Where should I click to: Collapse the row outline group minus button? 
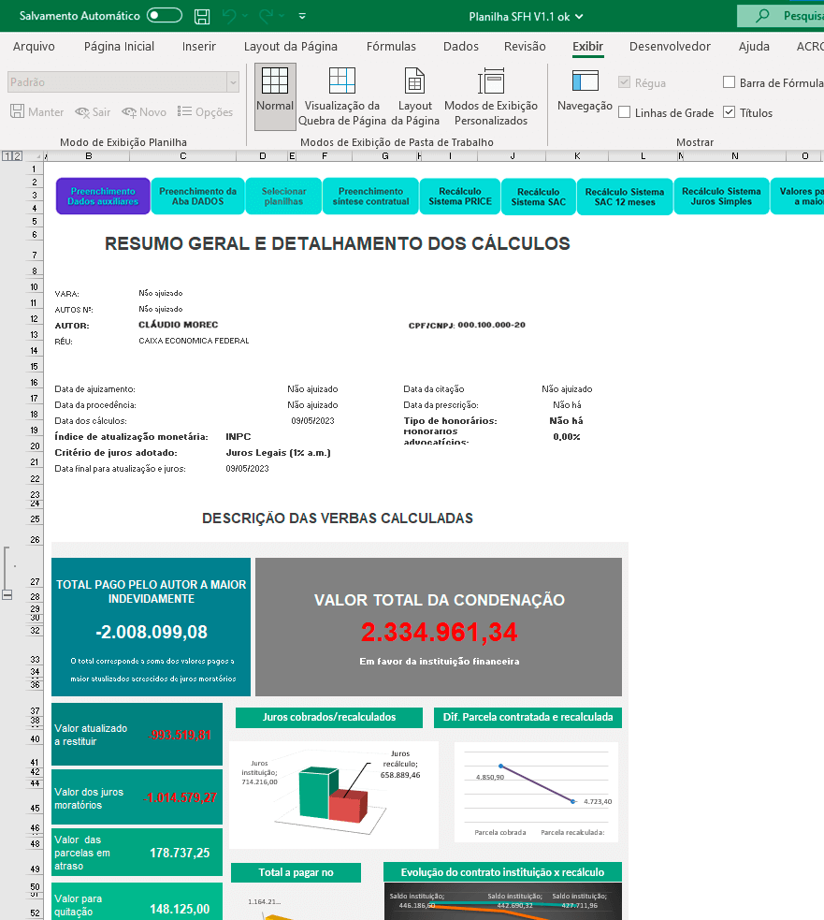pos(7,595)
